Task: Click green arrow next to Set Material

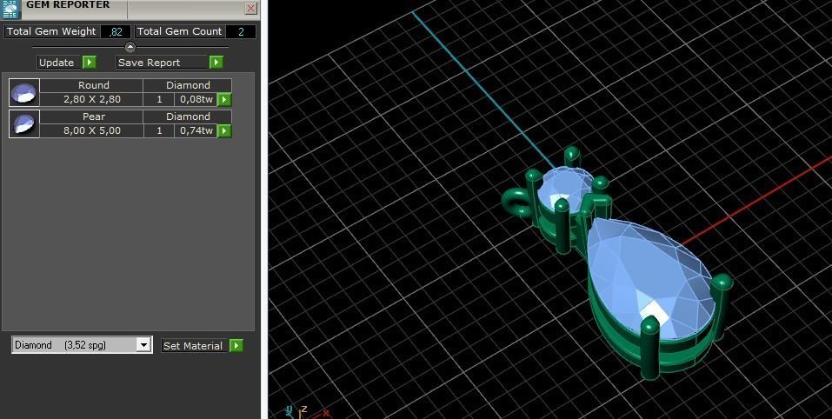Action: [236, 346]
